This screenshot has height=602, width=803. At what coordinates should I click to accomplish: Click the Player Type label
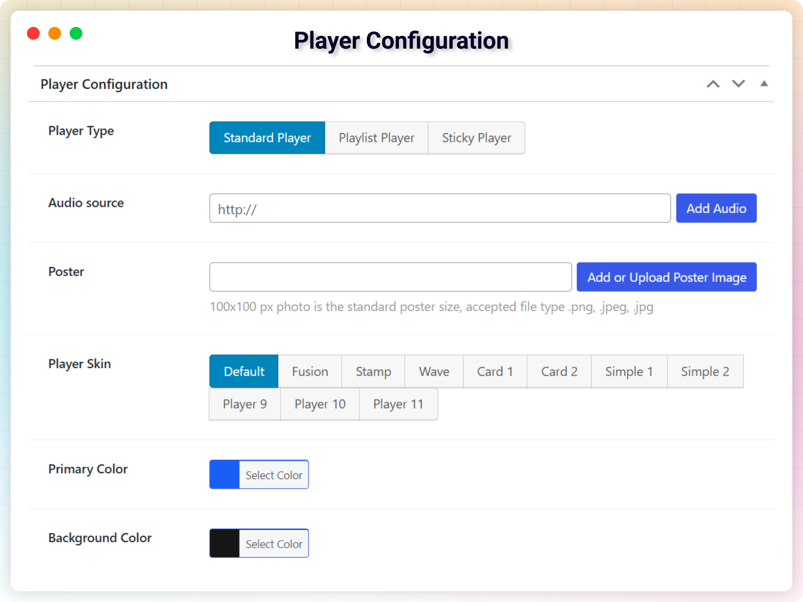click(81, 131)
